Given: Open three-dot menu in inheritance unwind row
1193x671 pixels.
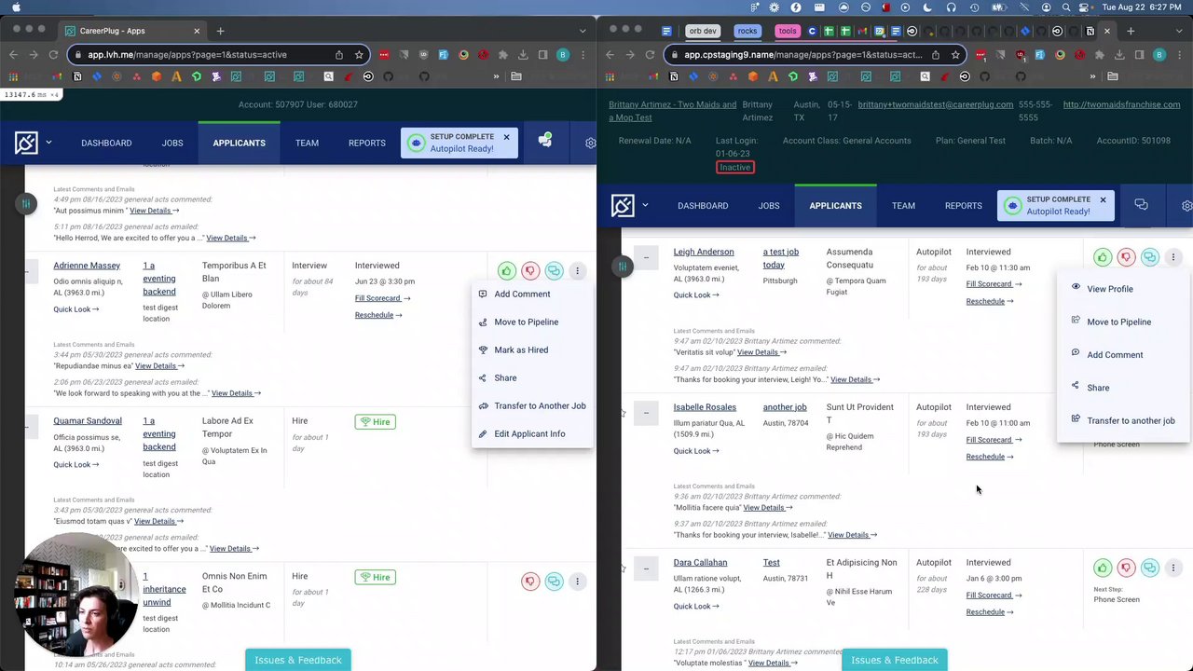Looking at the screenshot, I should point(577,582).
